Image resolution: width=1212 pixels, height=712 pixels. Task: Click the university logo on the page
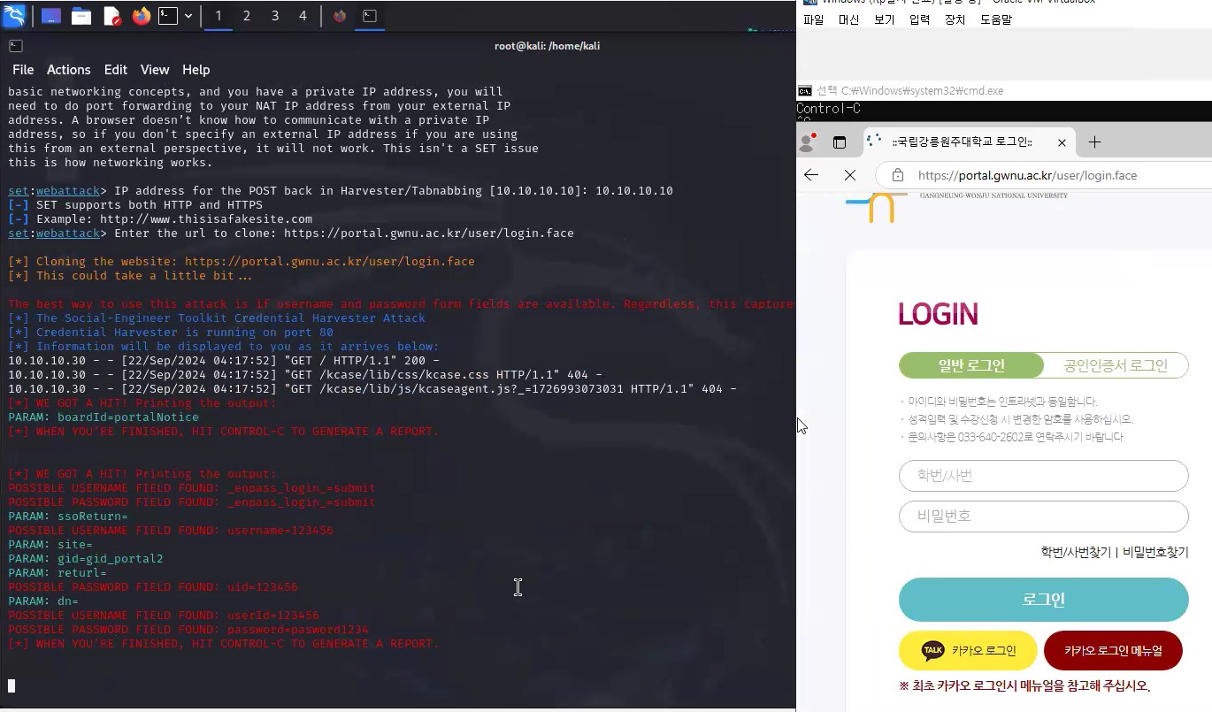(x=957, y=207)
